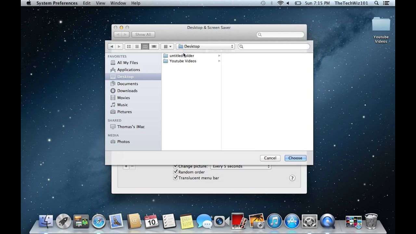
Task: Open Launchpad from the Dock
Action: (63, 221)
